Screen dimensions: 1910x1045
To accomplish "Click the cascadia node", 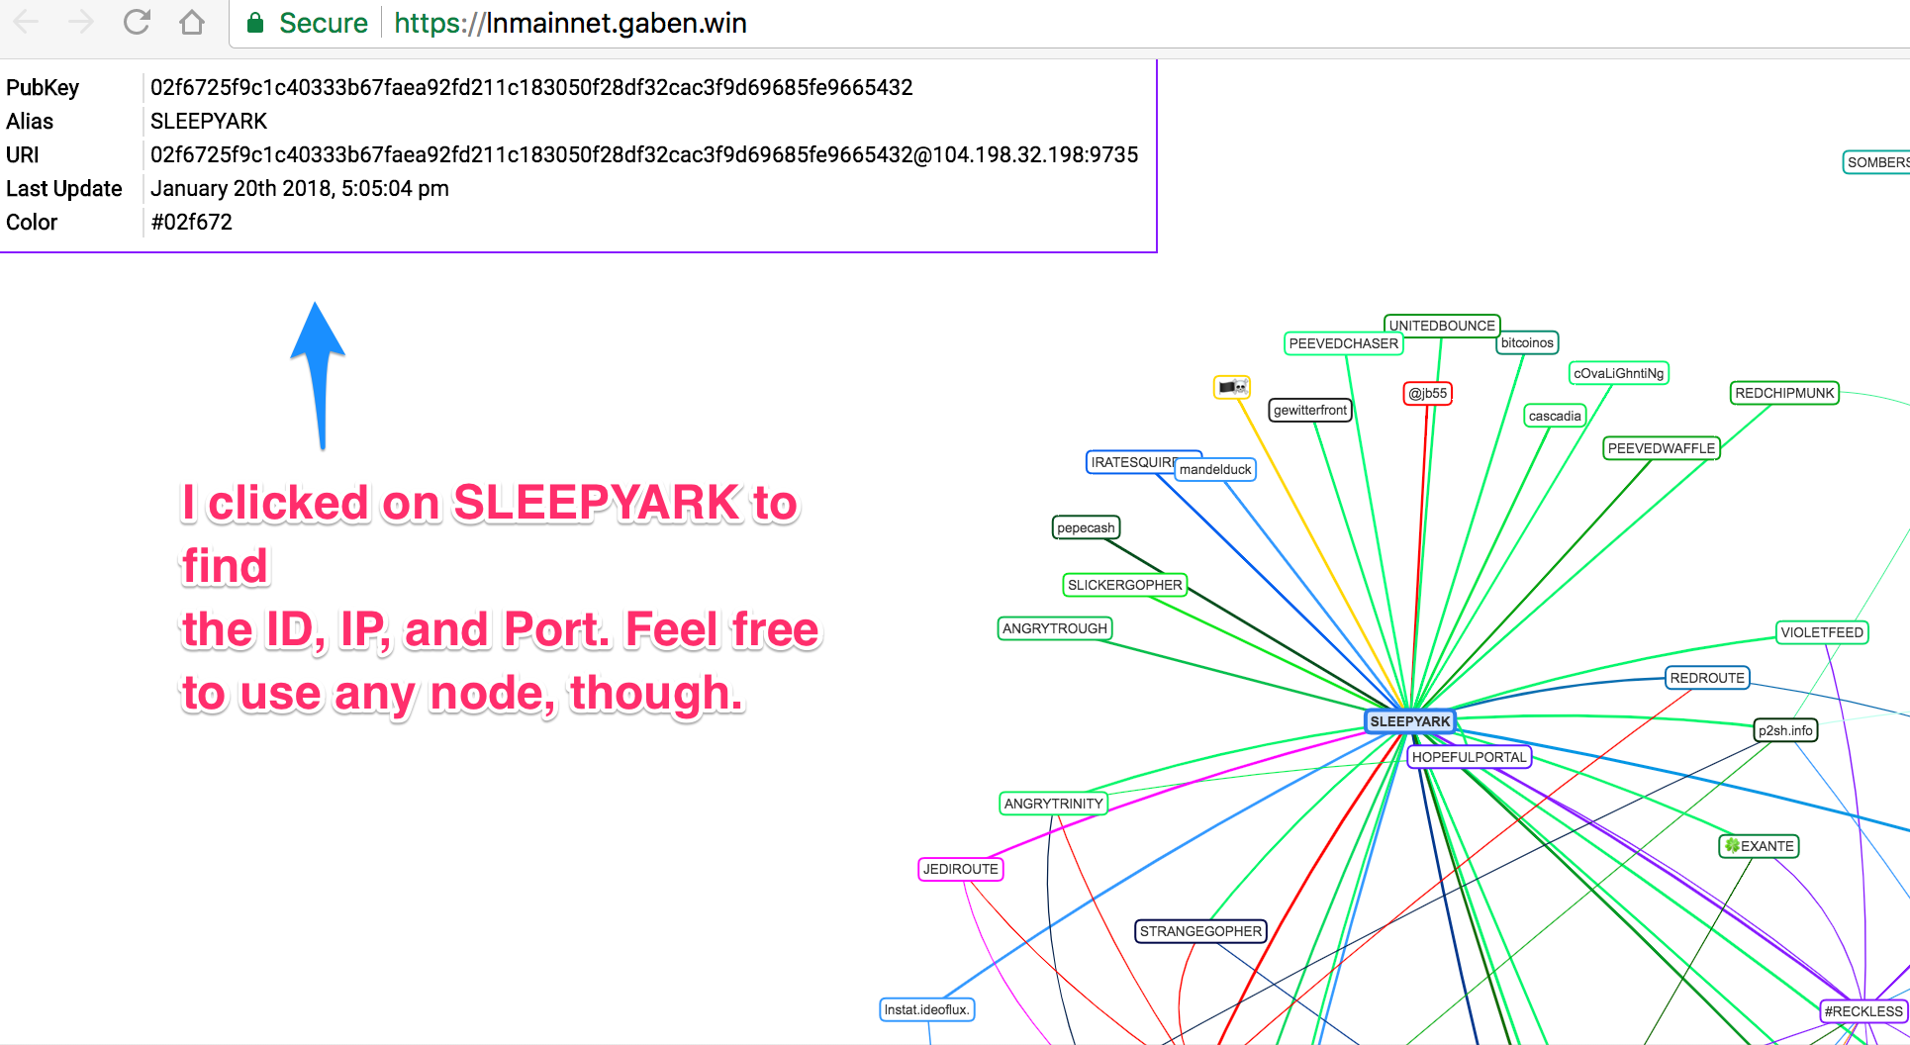I will coord(1555,416).
